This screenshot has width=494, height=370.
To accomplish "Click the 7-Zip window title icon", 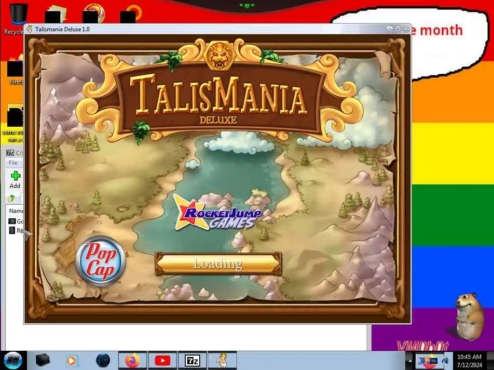I will [11, 153].
